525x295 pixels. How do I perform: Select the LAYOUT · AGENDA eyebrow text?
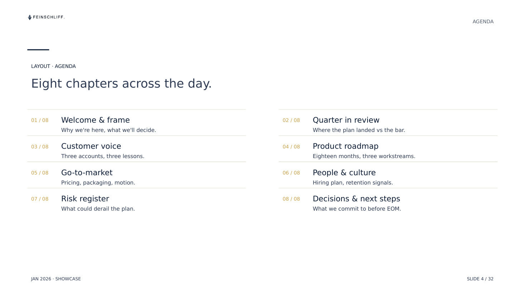coord(53,66)
